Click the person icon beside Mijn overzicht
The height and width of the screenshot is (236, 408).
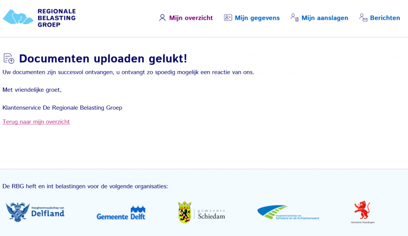pos(163,17)
